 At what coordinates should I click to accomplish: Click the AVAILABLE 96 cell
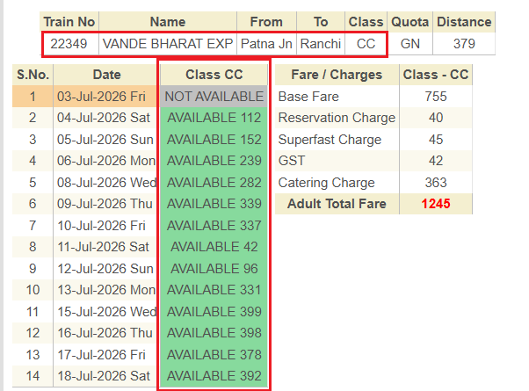214,269
